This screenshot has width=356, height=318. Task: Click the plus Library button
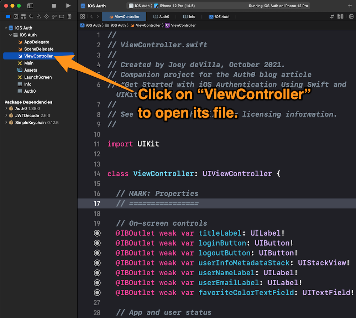coord(350,6)
